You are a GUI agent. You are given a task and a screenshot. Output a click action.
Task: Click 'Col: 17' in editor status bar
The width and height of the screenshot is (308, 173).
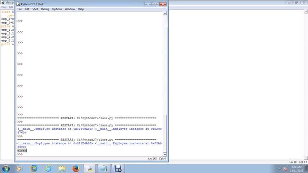tap(303, 162)
